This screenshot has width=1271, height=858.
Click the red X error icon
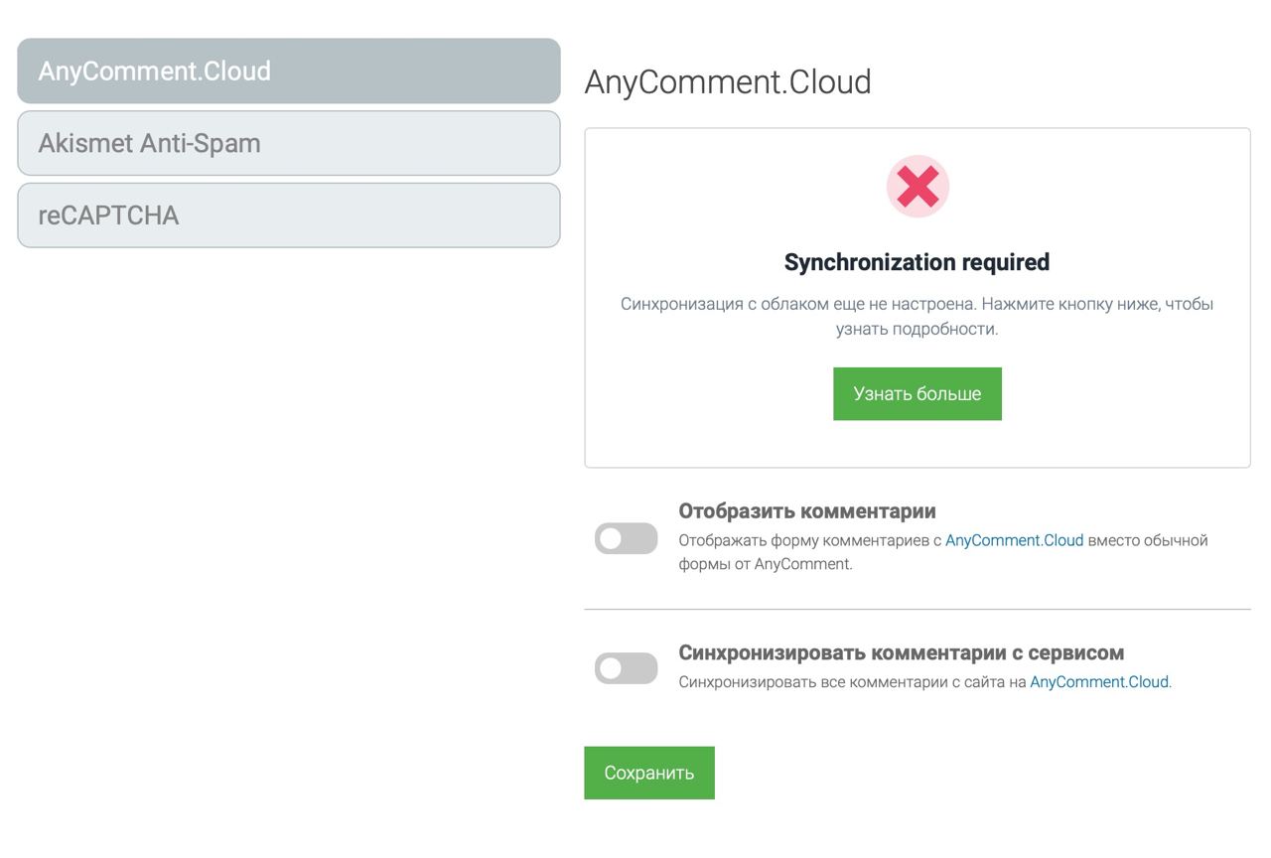coord(918,187)
